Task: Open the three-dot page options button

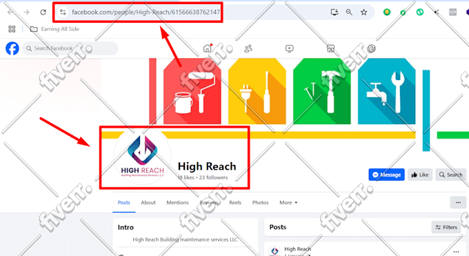Action: 458,203
